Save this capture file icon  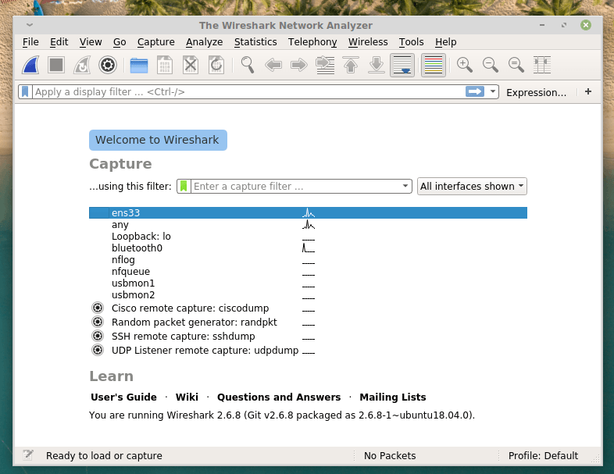(165, 65)
